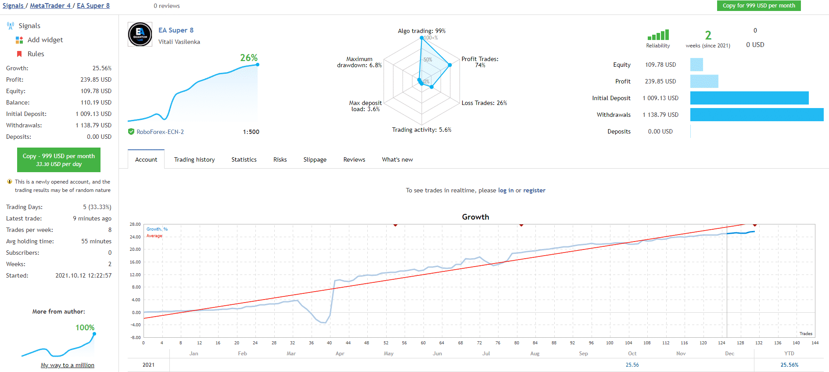Click the Initial Deposit blue bar
Screen dimensions: 829x372
tap(750, 98)
